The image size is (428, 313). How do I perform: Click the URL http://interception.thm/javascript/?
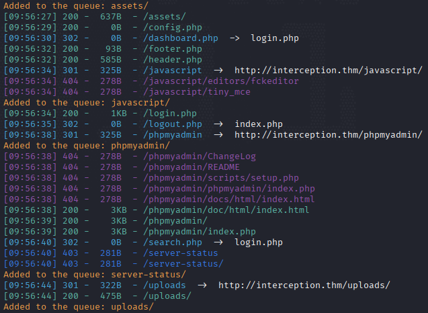tap(329, 71)
